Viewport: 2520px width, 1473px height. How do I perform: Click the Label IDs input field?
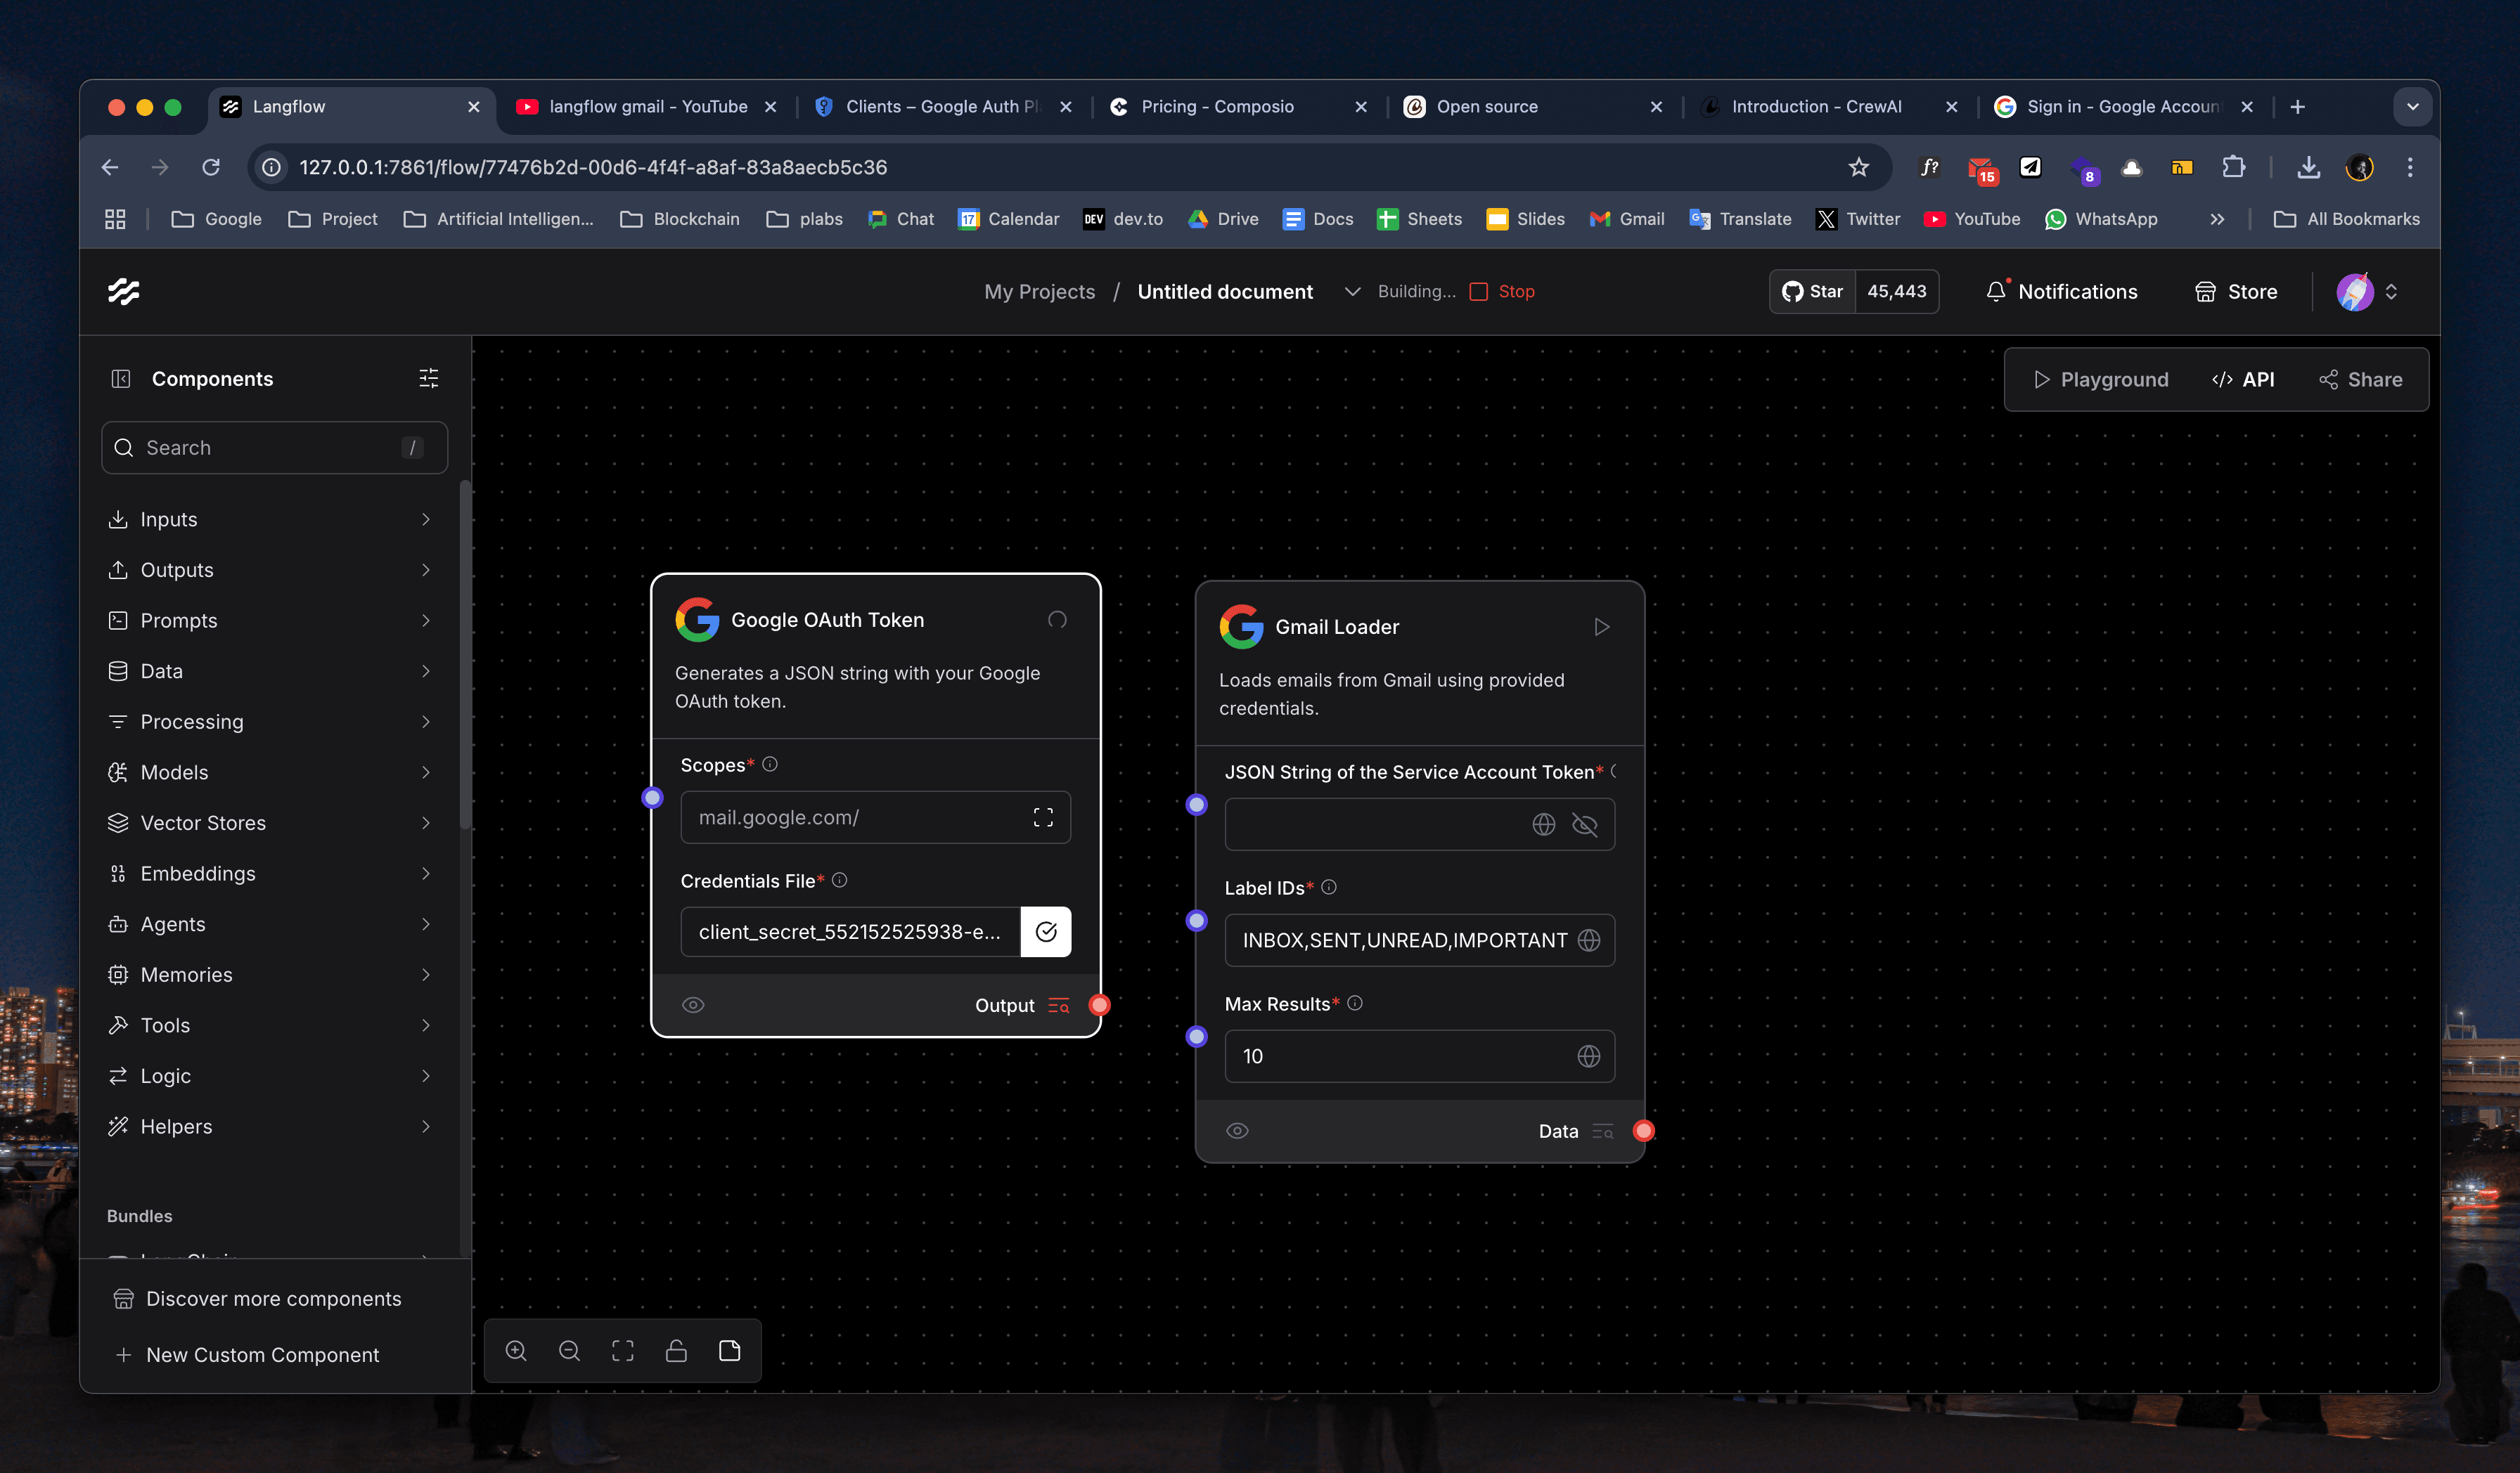click(x=1419, y=940)
